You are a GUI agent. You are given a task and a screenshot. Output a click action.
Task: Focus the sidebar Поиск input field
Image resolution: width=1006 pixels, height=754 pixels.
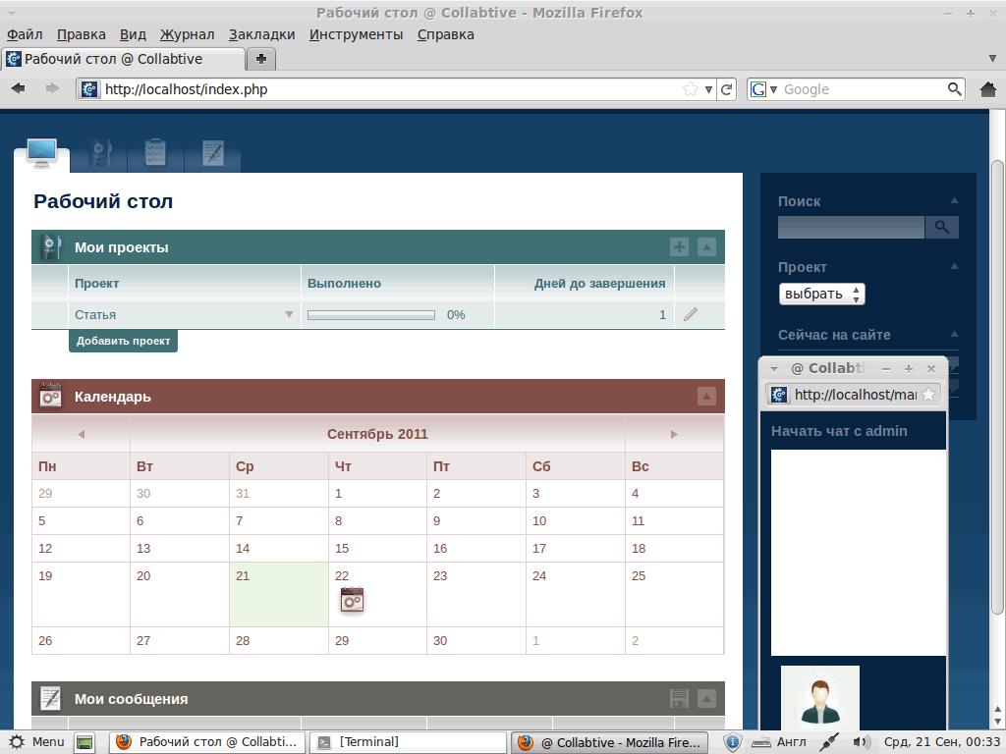click(x=851, y=227)
